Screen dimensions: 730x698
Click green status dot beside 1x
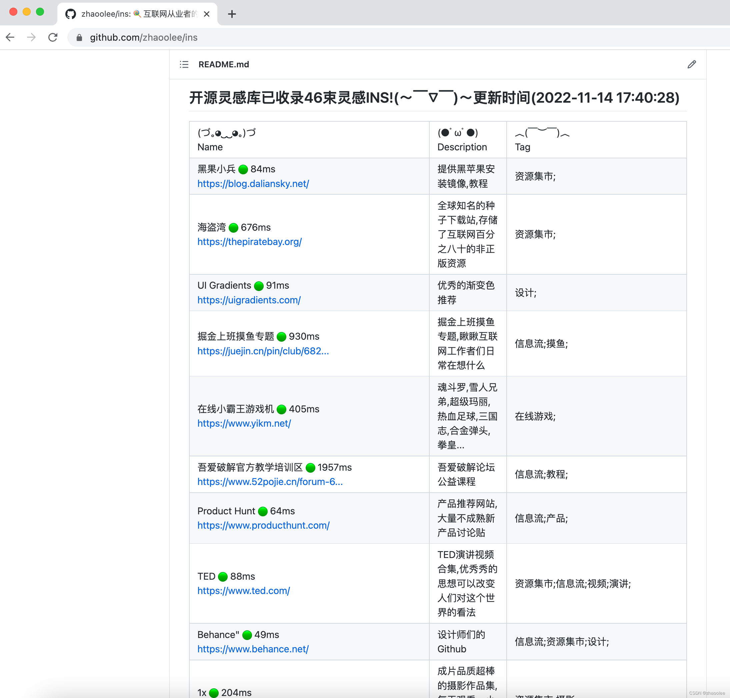click(214, 693)
